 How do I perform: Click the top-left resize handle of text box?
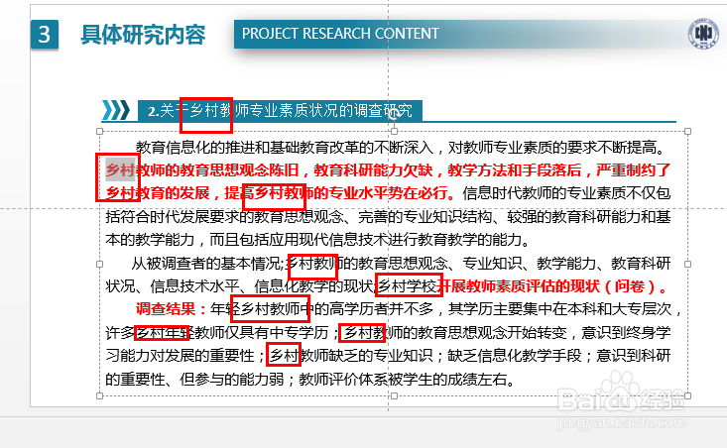(x=100, y=132)
